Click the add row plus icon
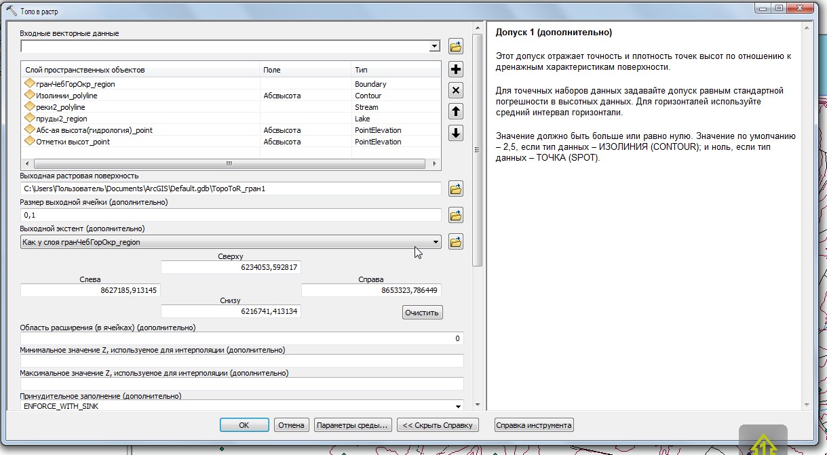The image size is (827, 455). pyautogui.click(x=456, y=69)
